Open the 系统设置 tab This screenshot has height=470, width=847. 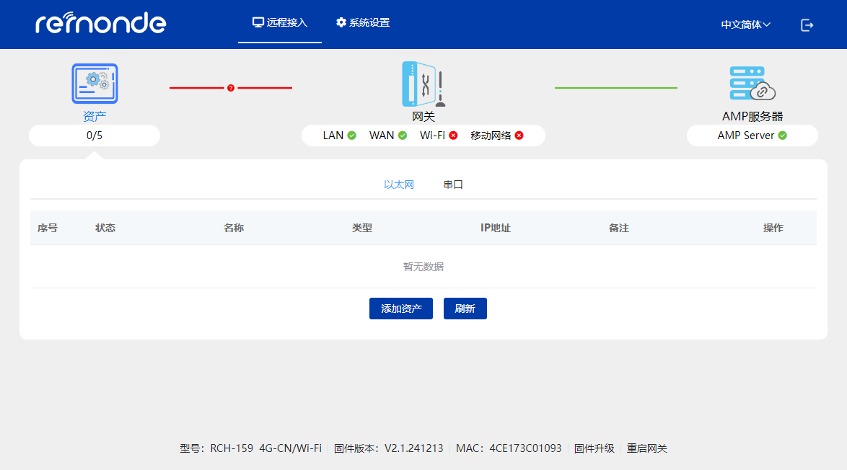coord(363,22)
